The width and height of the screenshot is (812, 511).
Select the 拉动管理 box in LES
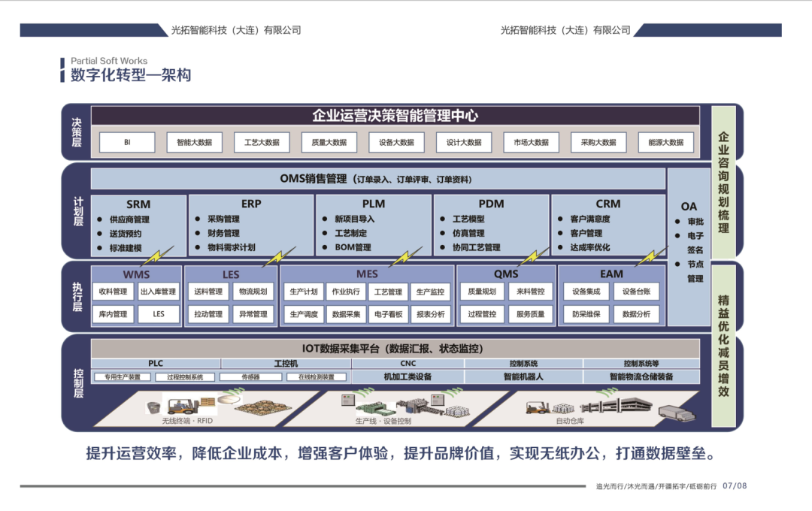point(208,314)
